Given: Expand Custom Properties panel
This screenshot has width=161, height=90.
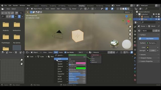Looking at the screenshot, I should pyautogui.click(x=149, y=61).
